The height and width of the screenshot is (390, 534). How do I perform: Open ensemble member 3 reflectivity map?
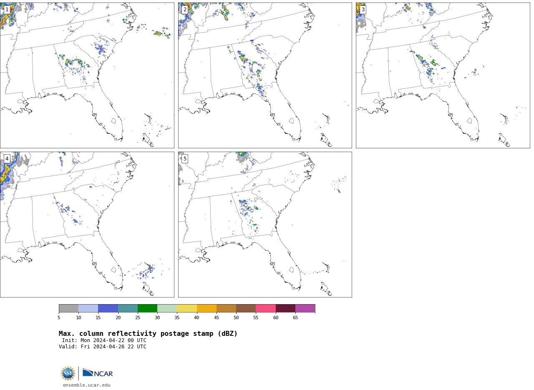pyautogui.click(x=443, y=75)
